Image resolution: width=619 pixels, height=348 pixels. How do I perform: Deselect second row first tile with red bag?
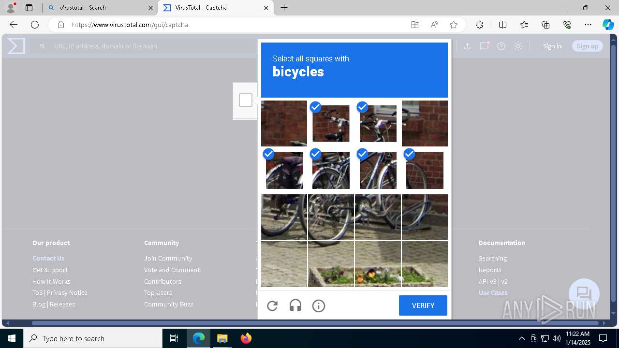tap(284, 170)
